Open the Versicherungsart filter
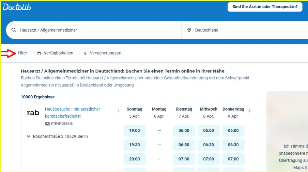 point(102,53)
